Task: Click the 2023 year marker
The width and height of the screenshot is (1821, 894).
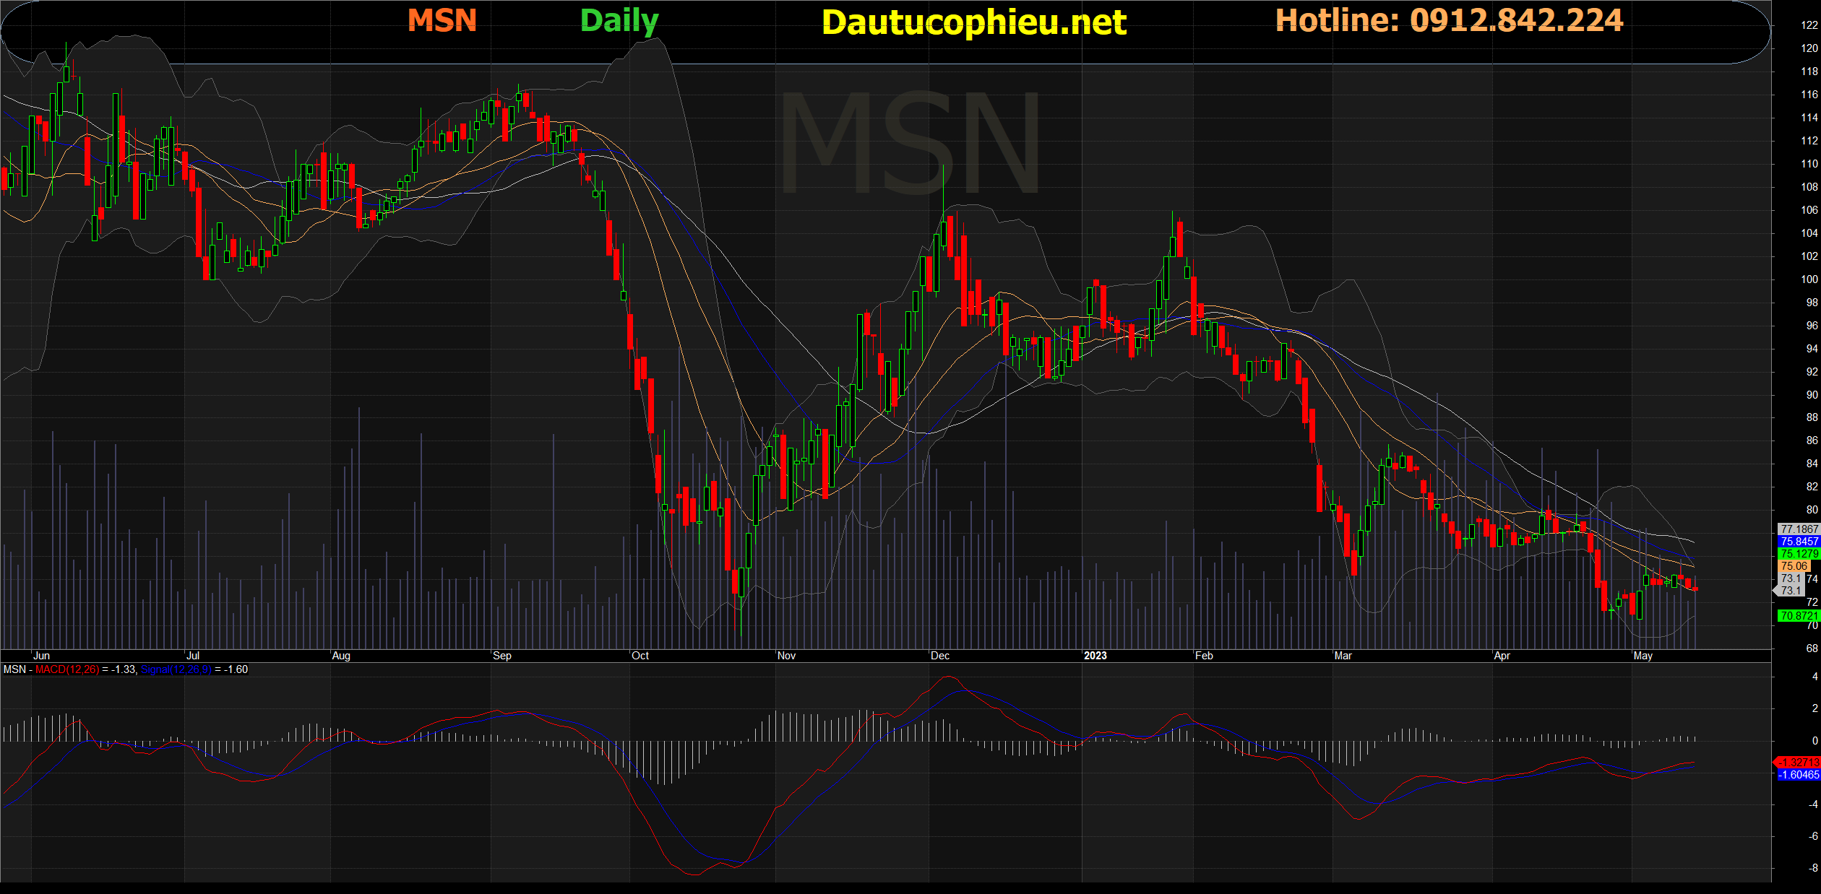Action: (x=1095, y=656)
